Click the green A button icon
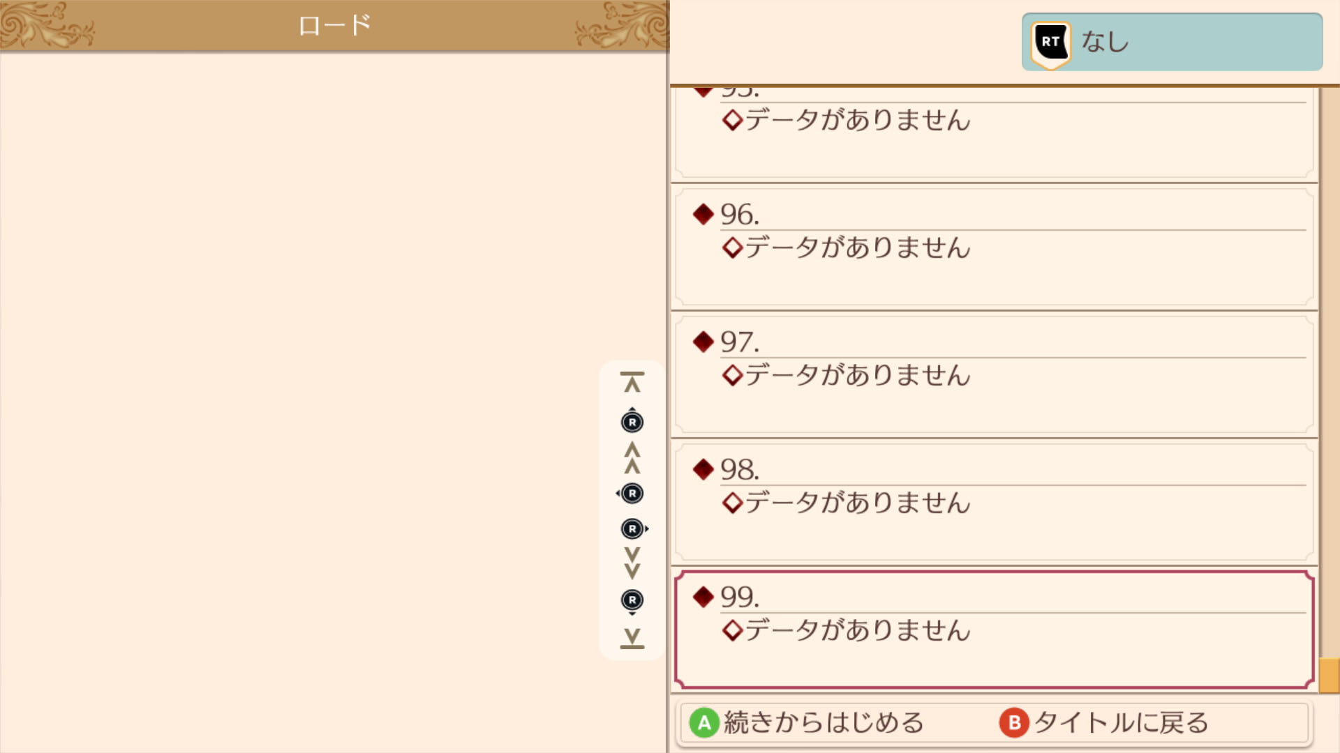Screen dimensions: 1340x753 704,723
